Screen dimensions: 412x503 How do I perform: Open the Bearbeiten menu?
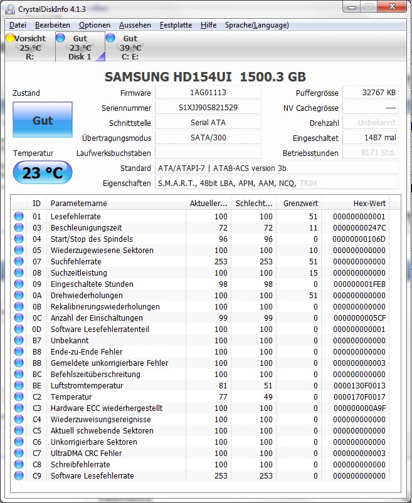pyautogui.click(x=52, y=25)
